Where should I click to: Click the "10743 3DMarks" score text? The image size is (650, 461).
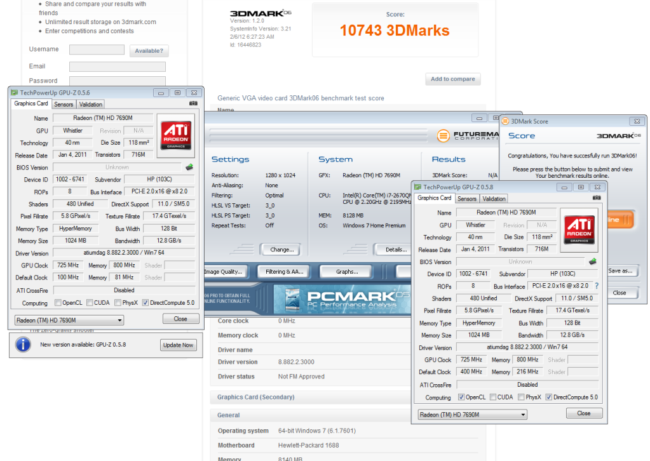[395, 30]
